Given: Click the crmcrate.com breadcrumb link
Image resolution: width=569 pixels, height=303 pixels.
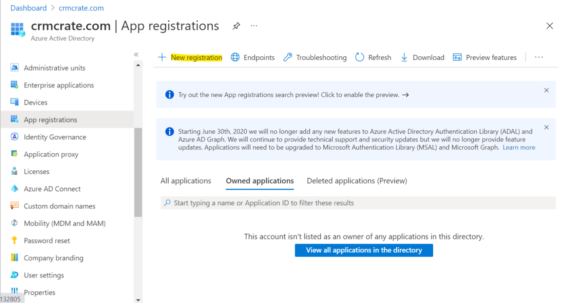Looking at the screenshot, I should pos(81,8).
